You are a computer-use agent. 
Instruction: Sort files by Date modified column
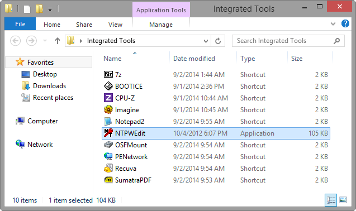(x=194, y=59)
